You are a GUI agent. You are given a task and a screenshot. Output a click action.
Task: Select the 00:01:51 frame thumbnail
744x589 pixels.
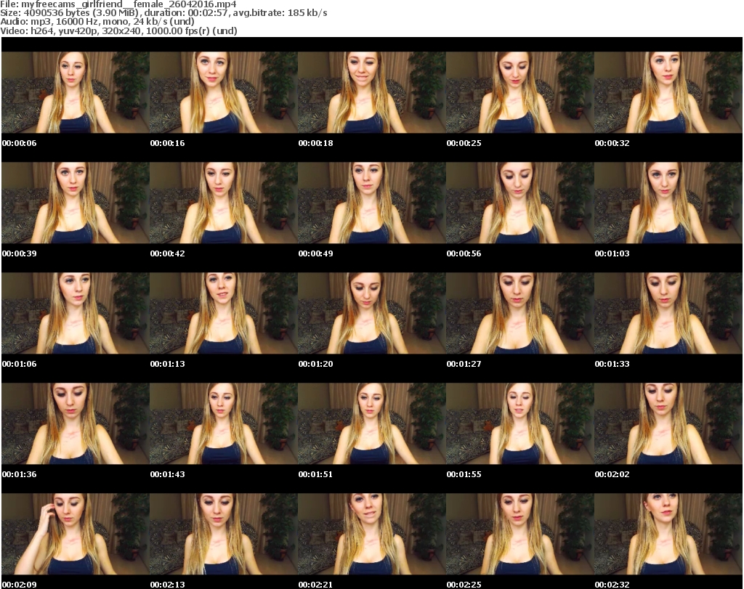pyautogui.click(x=372, y=423)
